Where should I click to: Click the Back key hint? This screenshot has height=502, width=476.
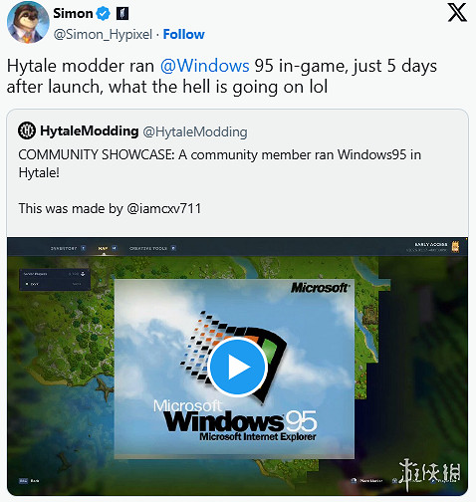pyautogui.click(x=29, y=481)
